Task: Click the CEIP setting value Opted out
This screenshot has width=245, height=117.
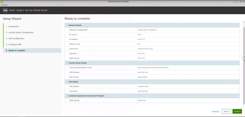Action: click(142, 100)
